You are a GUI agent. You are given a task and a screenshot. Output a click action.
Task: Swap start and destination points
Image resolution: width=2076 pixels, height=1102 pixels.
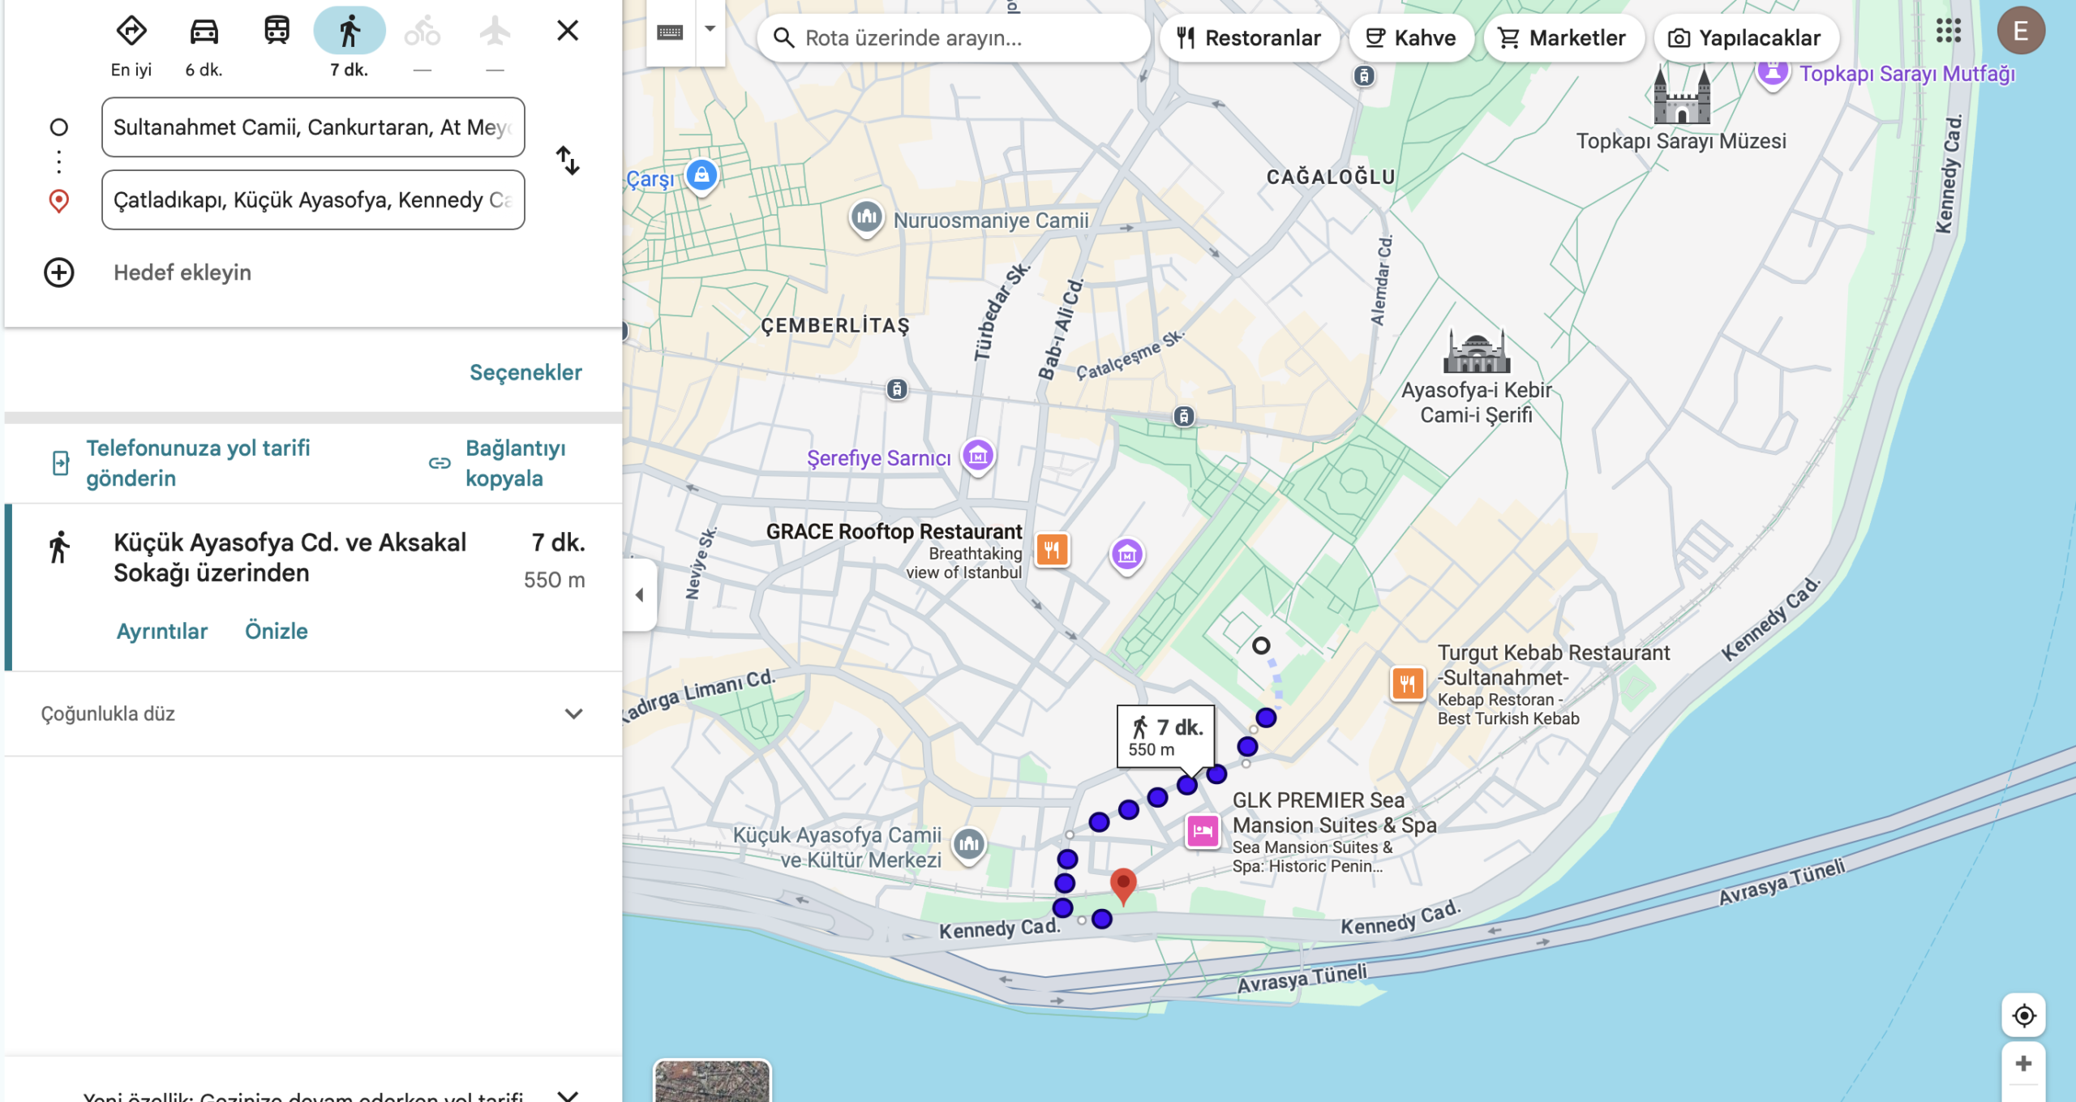568,161
